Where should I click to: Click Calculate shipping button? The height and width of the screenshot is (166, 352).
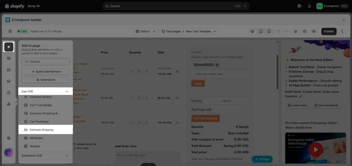click(206, 118)
